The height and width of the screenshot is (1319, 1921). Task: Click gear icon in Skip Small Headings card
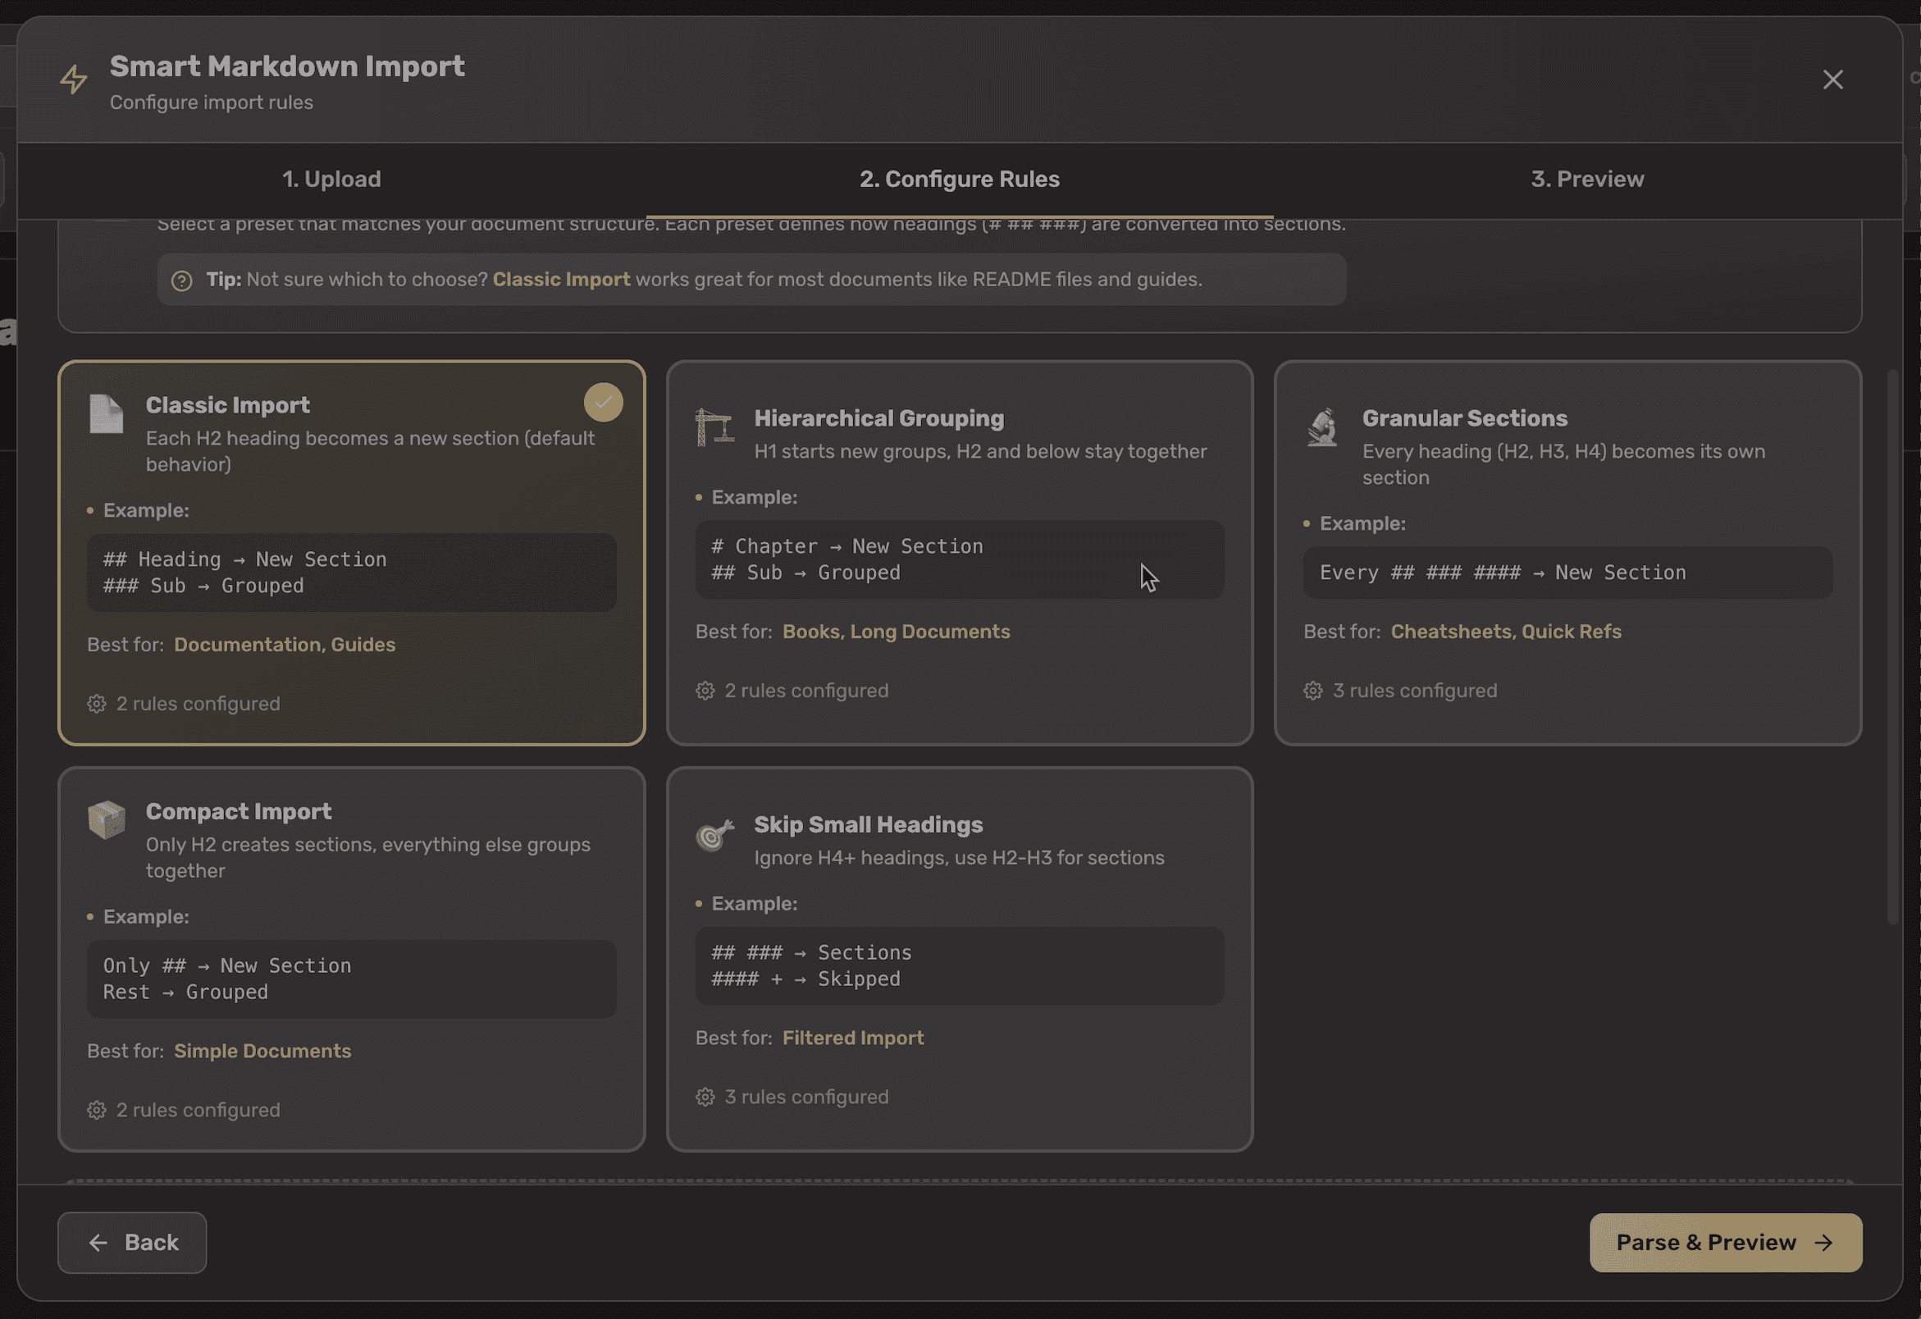705,1098
